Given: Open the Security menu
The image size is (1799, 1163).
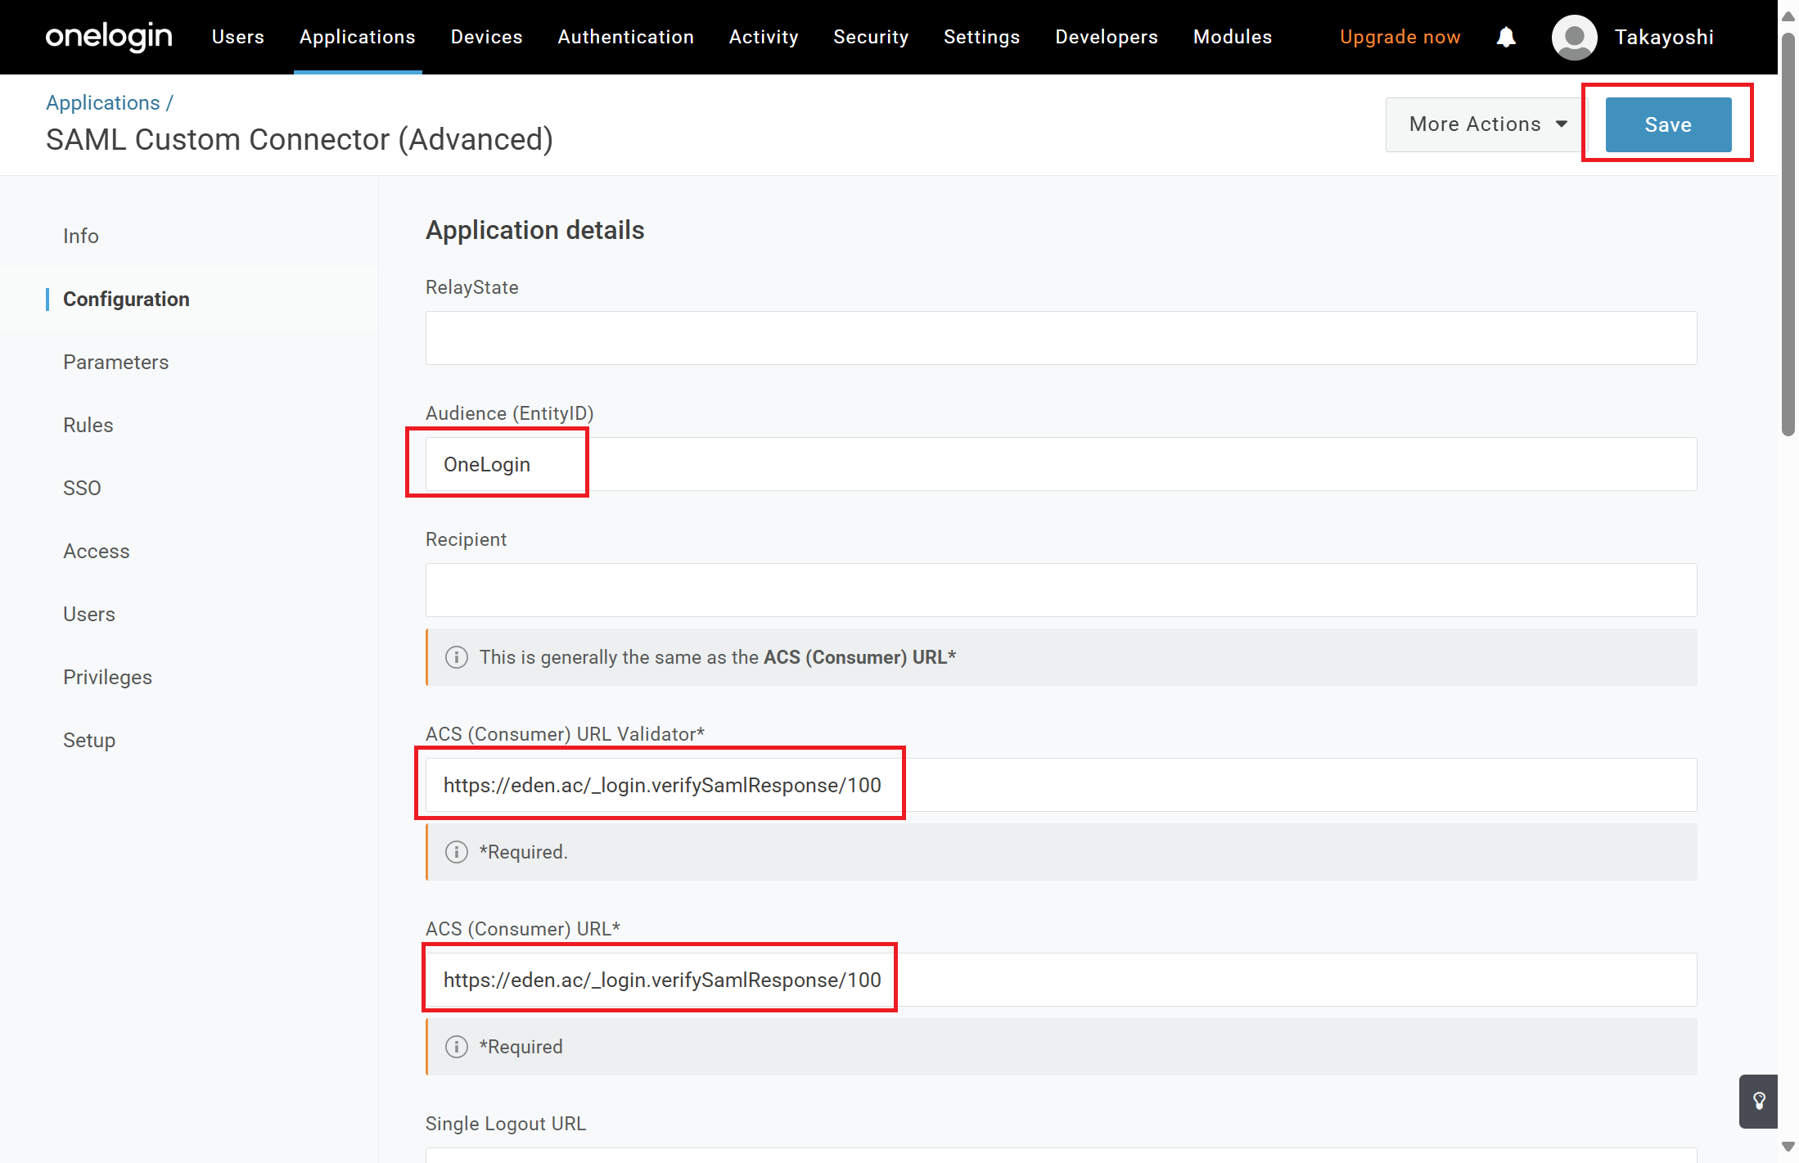Looking at the screenshot, I should [870, 37].
